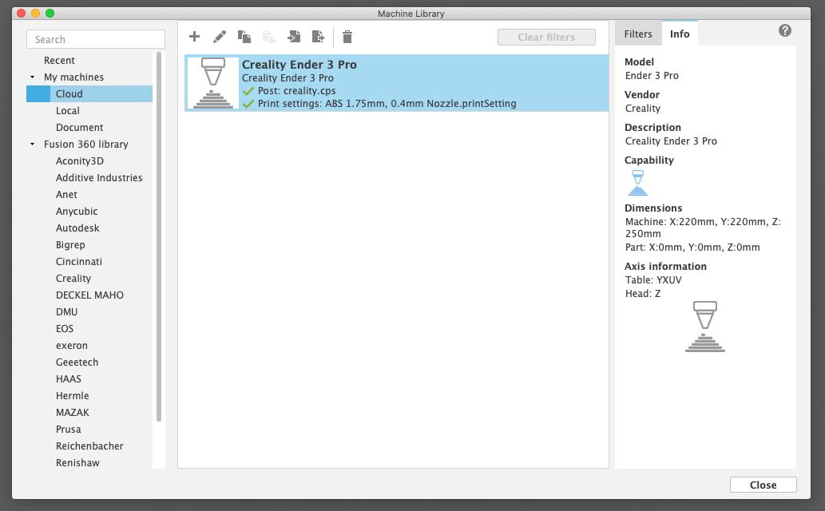Open the Aconity3D vendor
The image size is (825, 511).
coord(79,161)
